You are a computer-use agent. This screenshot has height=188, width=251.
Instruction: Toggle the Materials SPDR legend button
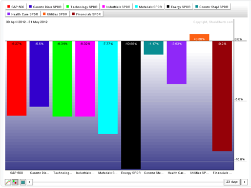[x=149, y=7]
